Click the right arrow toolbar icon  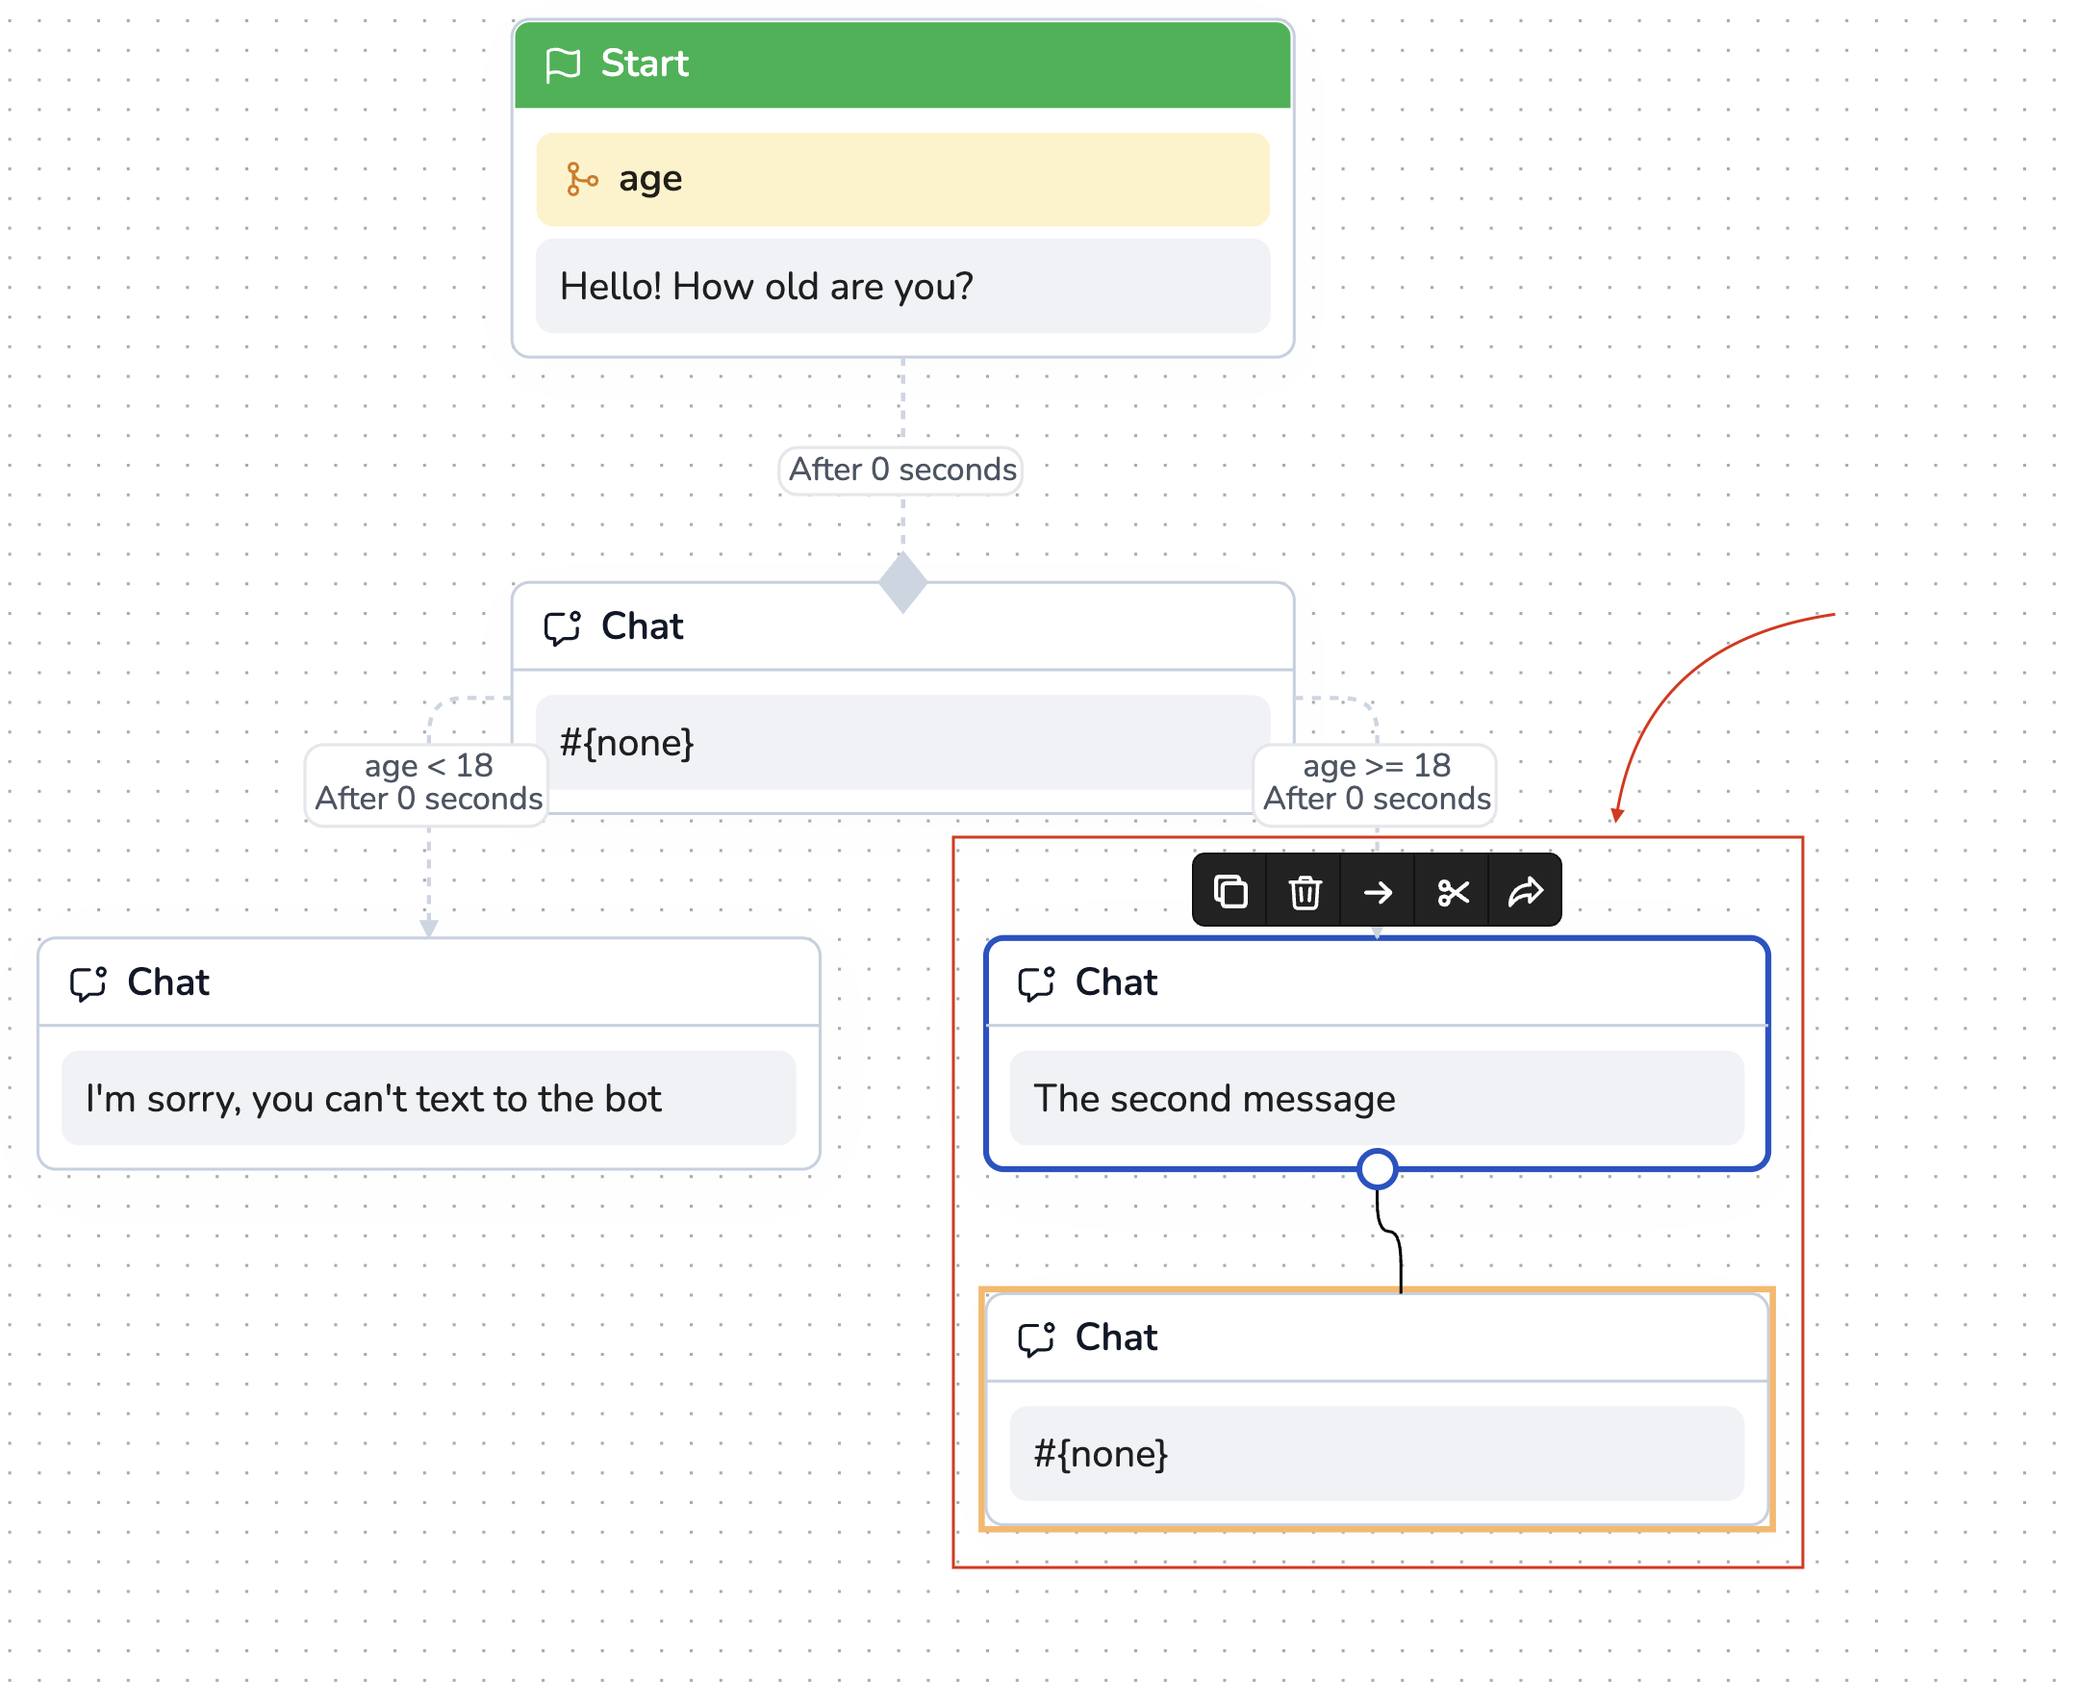tap(1378, 891)
